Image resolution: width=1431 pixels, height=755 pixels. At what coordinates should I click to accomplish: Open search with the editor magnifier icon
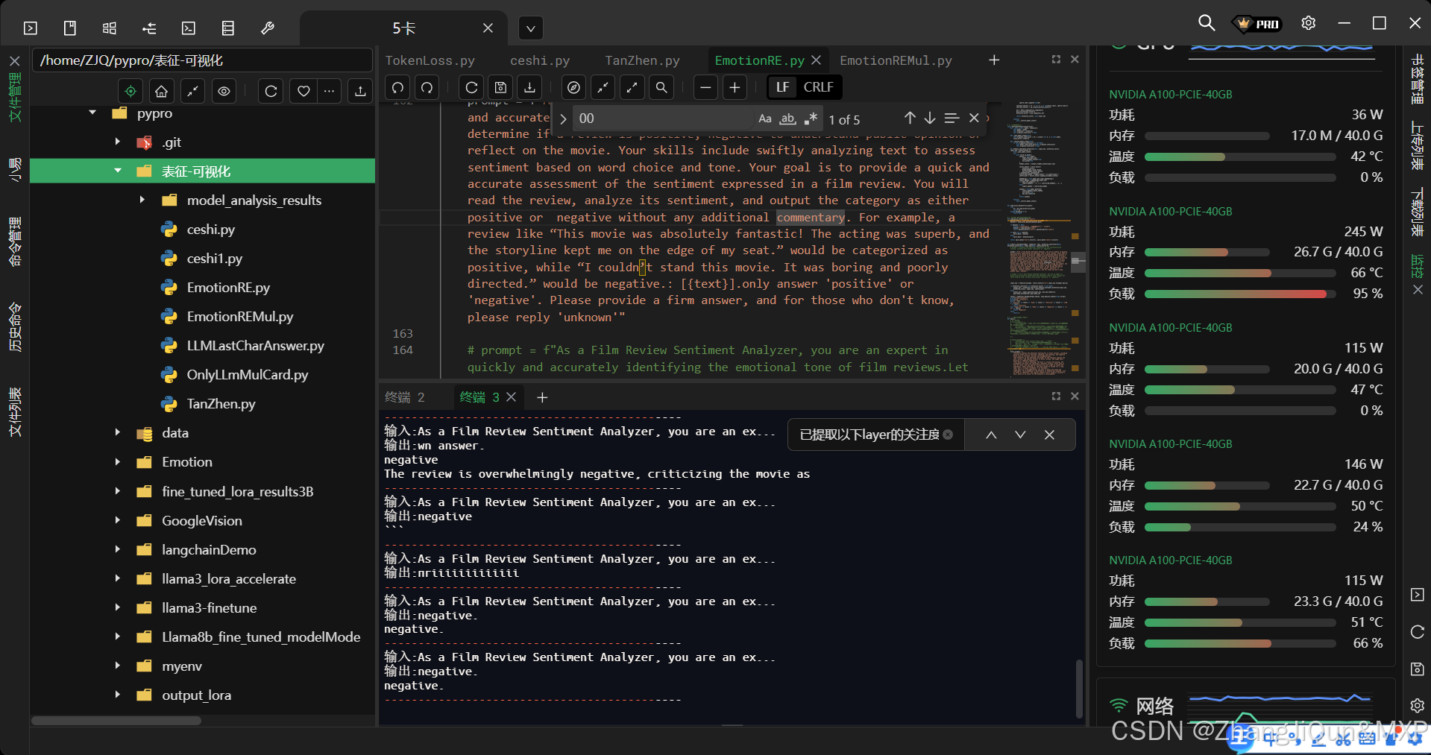click(x=661, y=87)
